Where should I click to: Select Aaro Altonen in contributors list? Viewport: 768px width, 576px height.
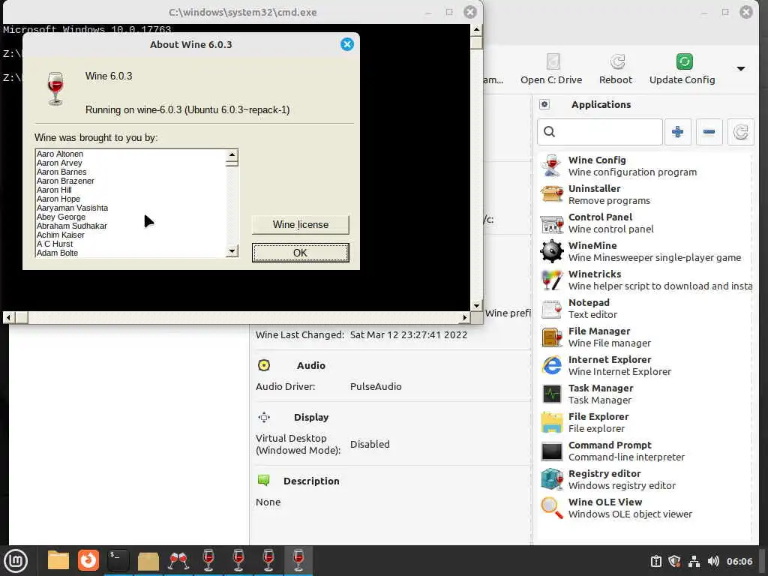pos(60,154)
